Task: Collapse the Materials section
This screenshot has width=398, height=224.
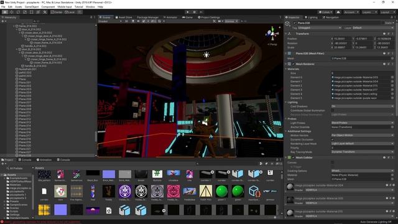Action: click(x=286, y=69)
